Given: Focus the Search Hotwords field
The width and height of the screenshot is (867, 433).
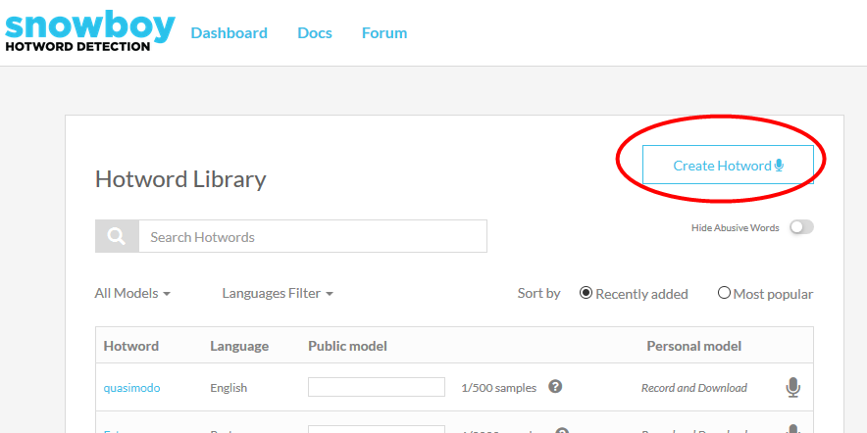Looking at the screenshot, I should 313,236.
